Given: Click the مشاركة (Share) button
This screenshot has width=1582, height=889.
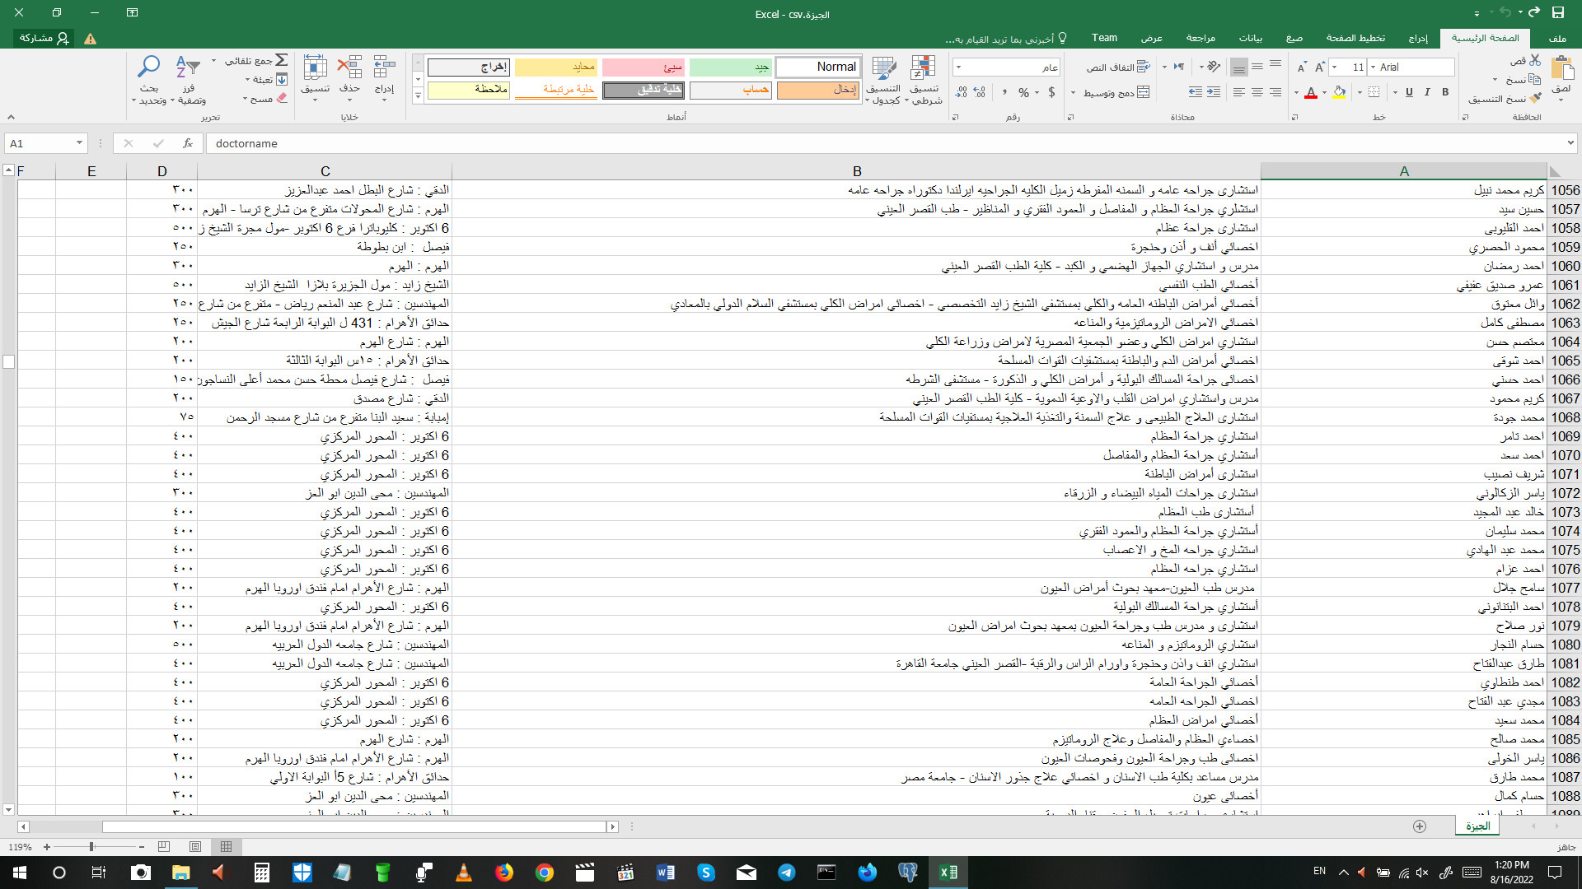Looking at the screenshot, I should tap(43, 39).
